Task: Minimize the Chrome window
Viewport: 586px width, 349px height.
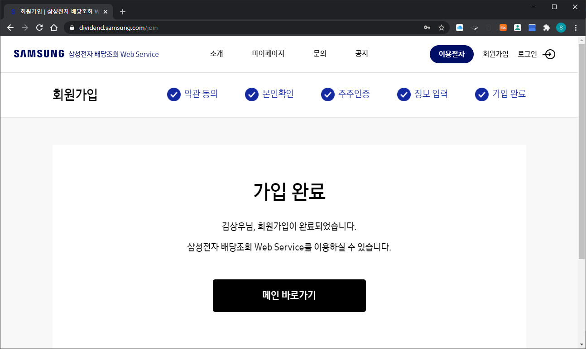Action: tap(533, 7)
